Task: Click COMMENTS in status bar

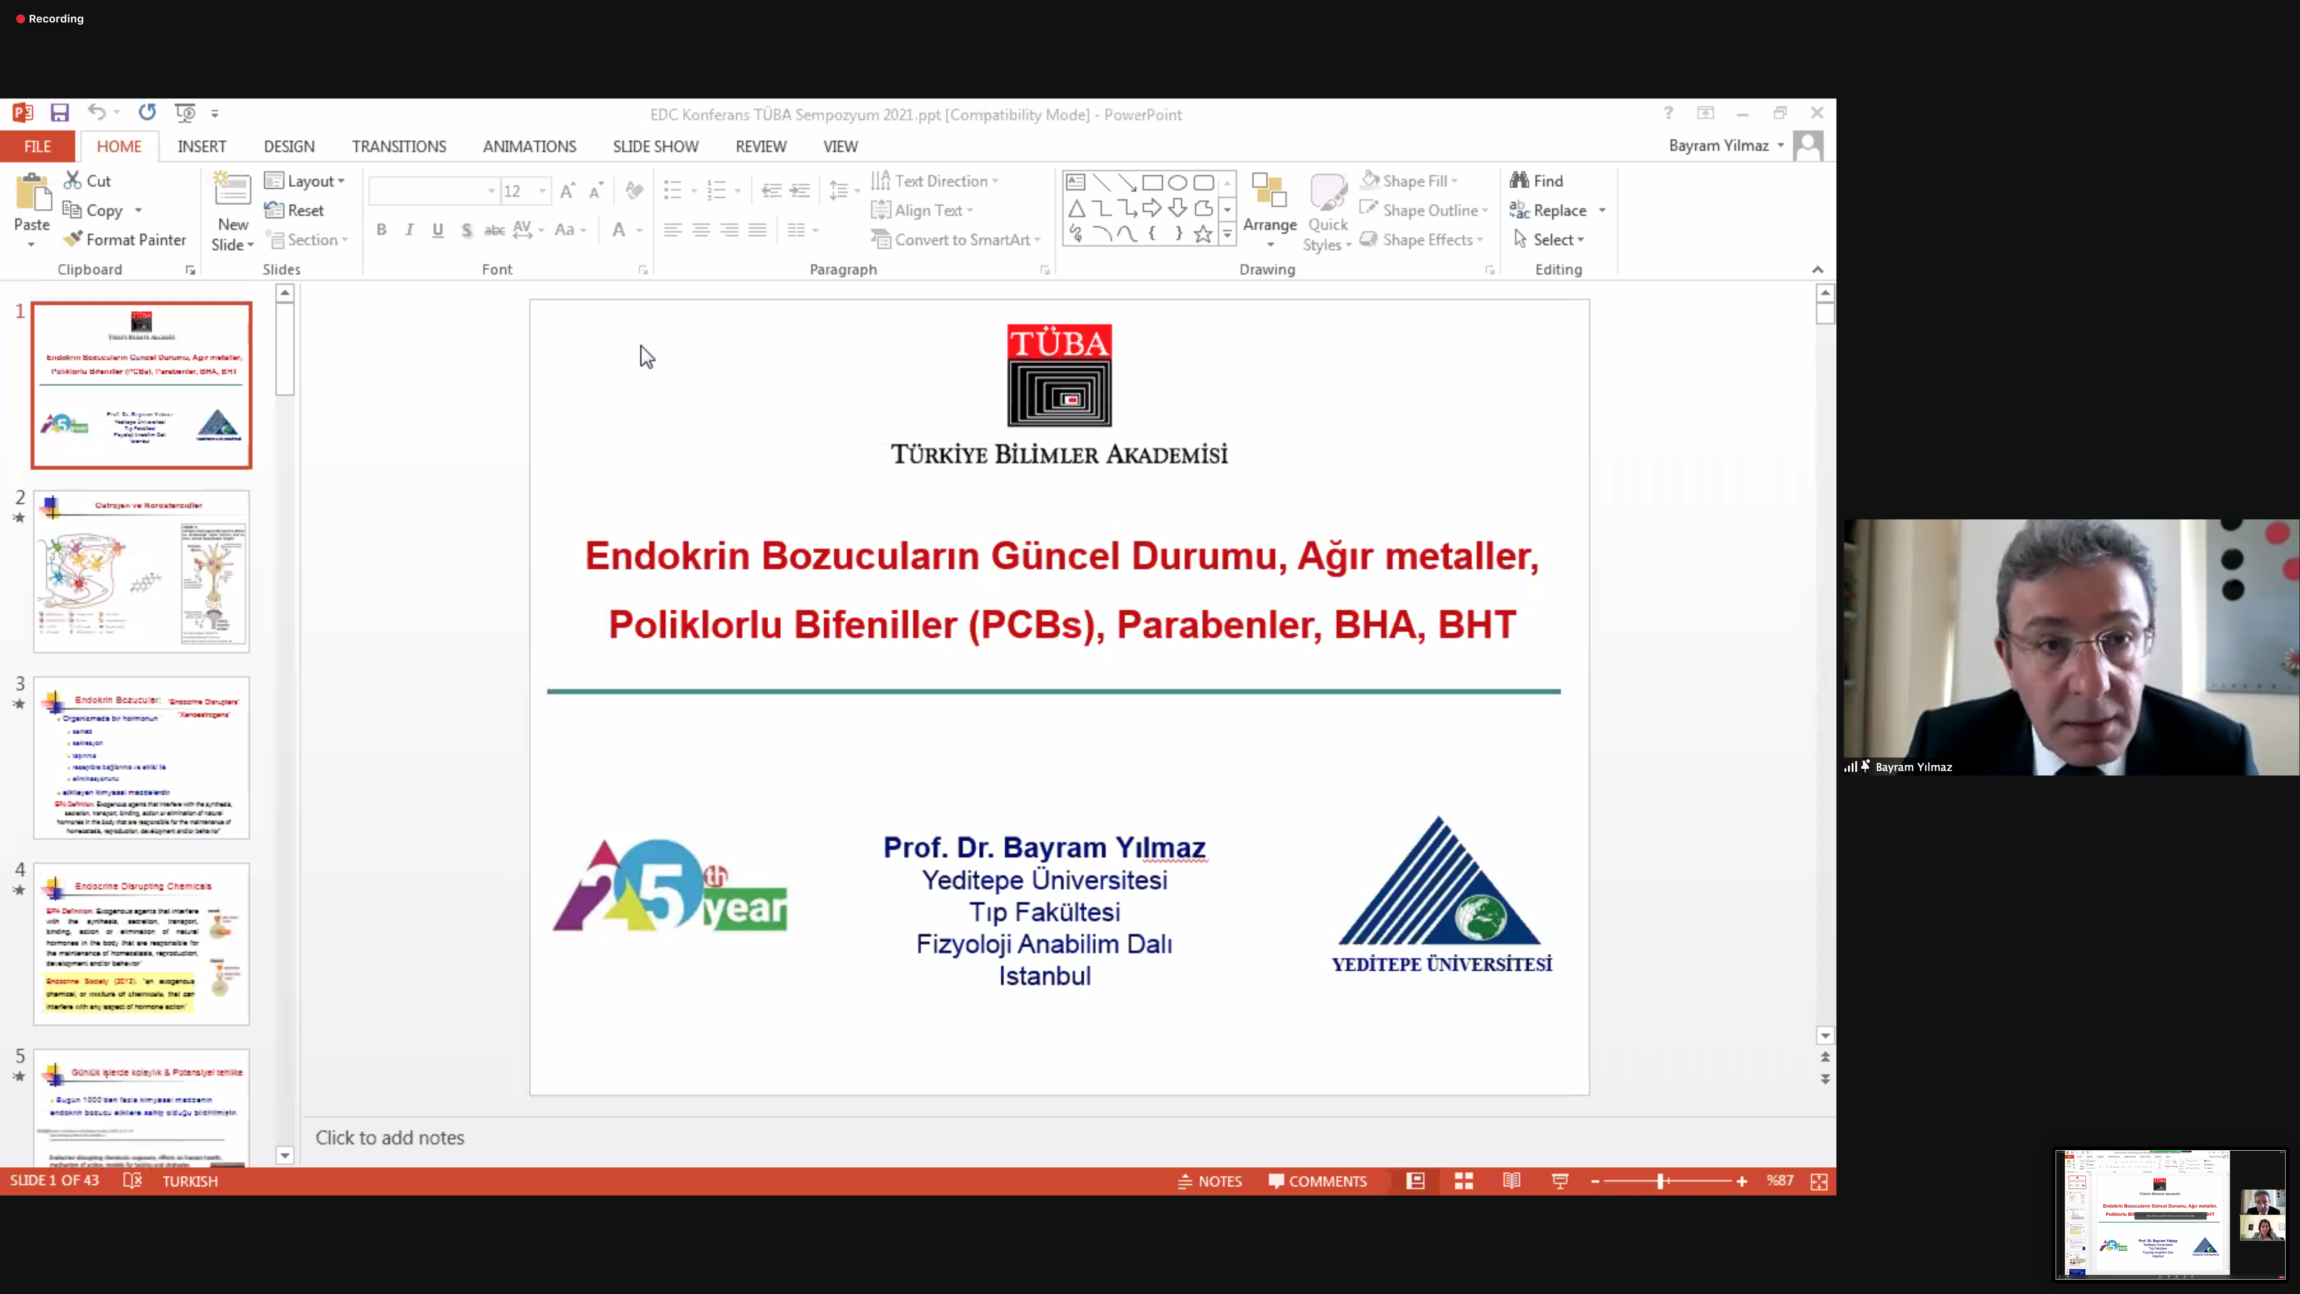Action: tap(1318, 1181)
